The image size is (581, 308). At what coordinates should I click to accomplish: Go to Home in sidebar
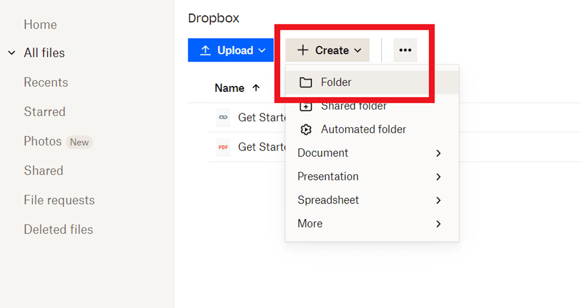pos(41,24)
